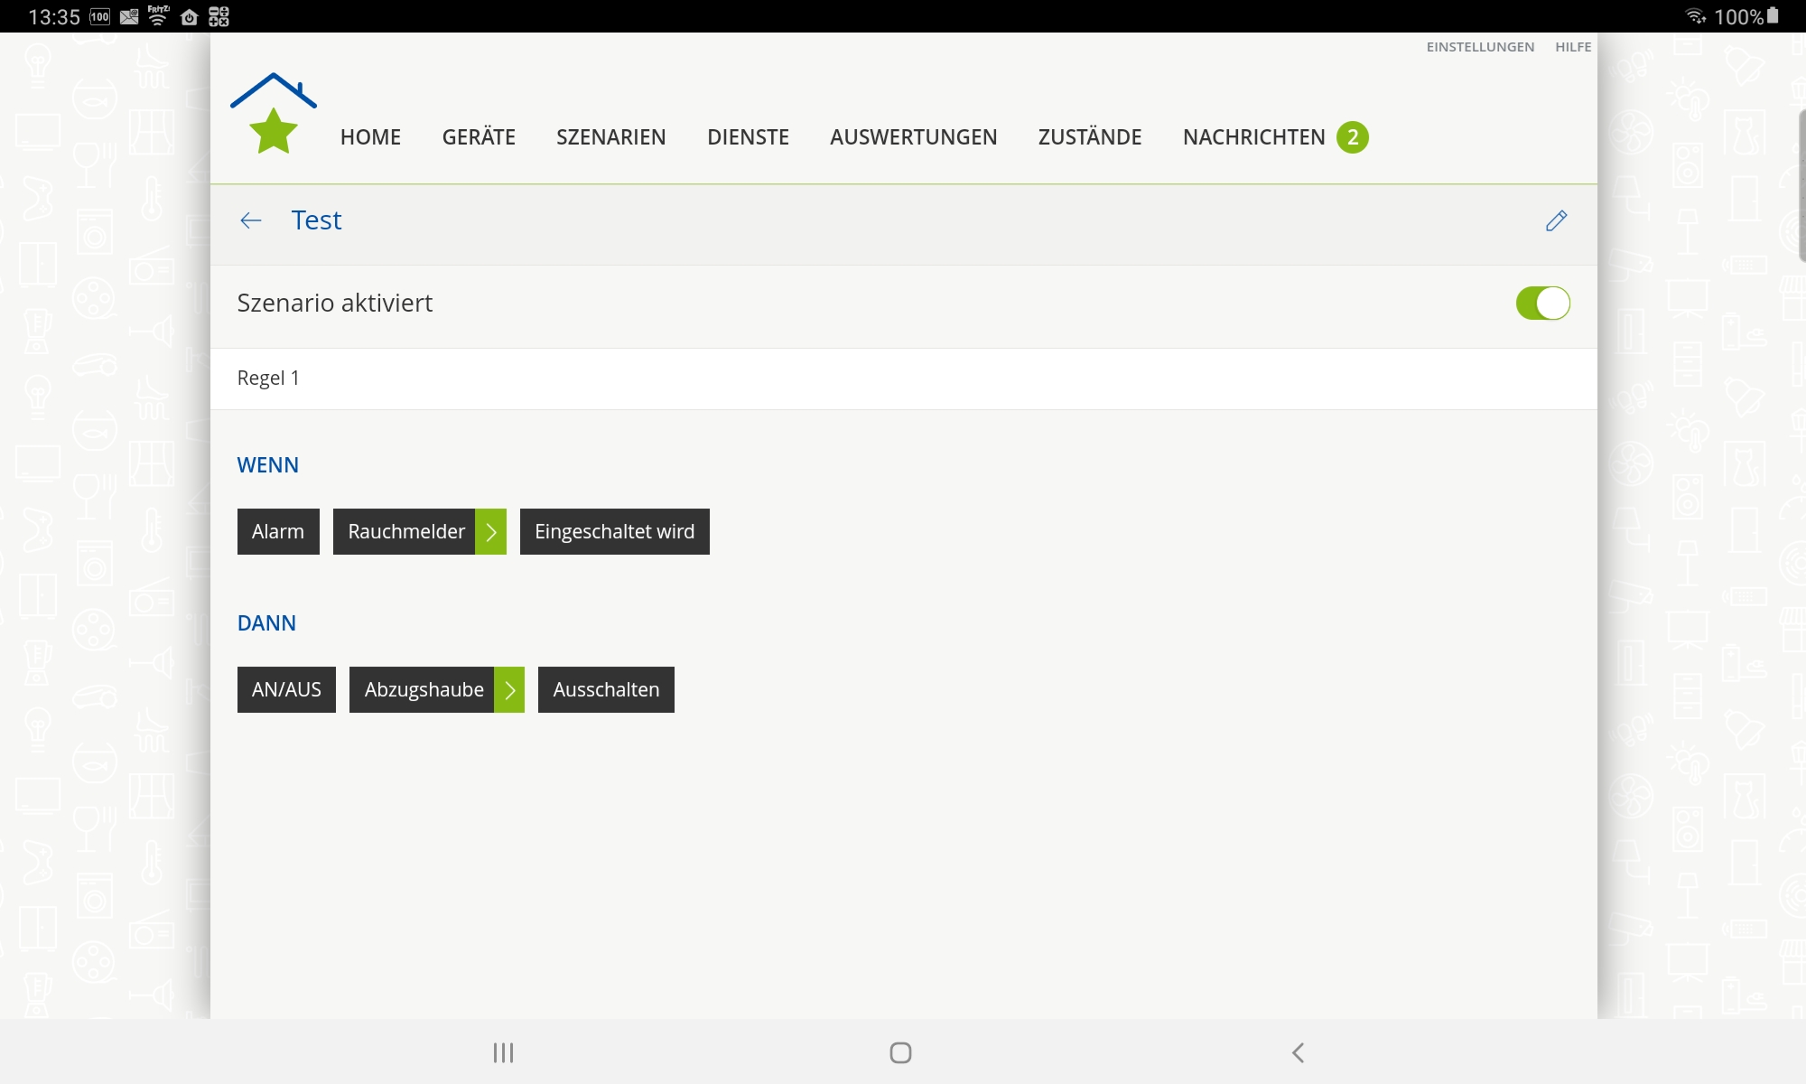Screen dimensions: 1806x1084
Task: Open the Geräte menu
Action: pos(479,137)
